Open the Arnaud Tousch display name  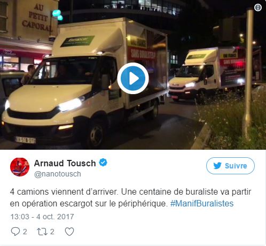click(65, 163)
